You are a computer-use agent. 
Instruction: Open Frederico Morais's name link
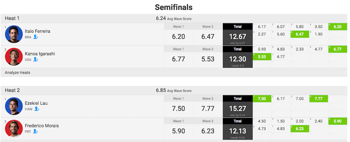pos(42,126)
